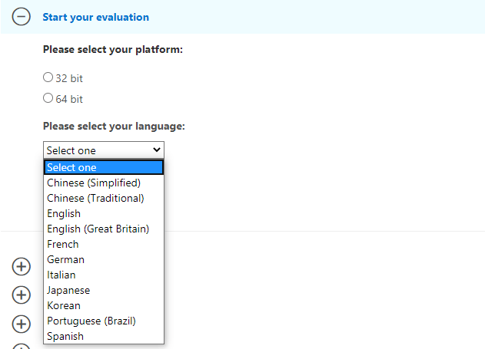Choose the 64 bit platform radio button
Viewport: 485px width, 349px height.
48,98
